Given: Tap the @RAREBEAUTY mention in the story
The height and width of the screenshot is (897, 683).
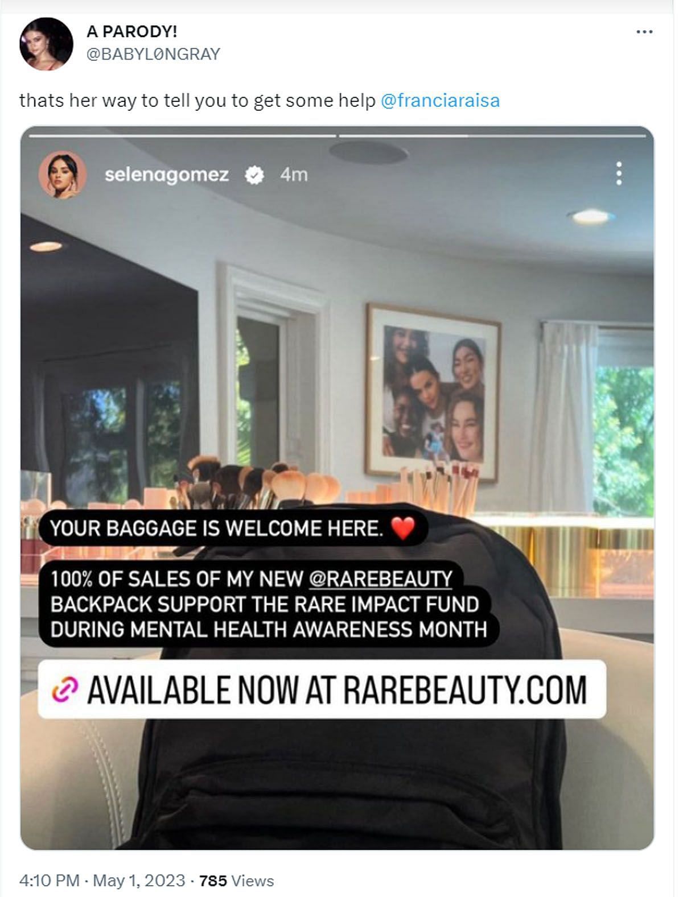Looking at the screenshot, I should click(x=381, y=578).
